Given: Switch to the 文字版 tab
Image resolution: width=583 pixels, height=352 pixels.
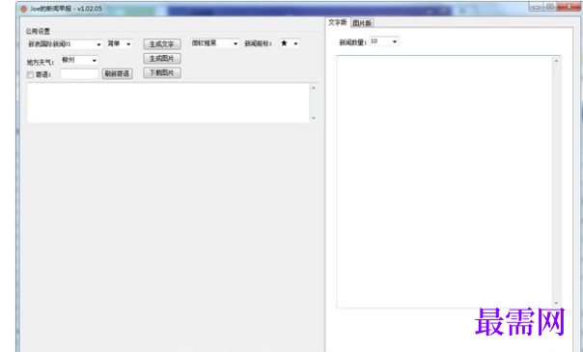Looking at the screenshot, I should [337, 22].
